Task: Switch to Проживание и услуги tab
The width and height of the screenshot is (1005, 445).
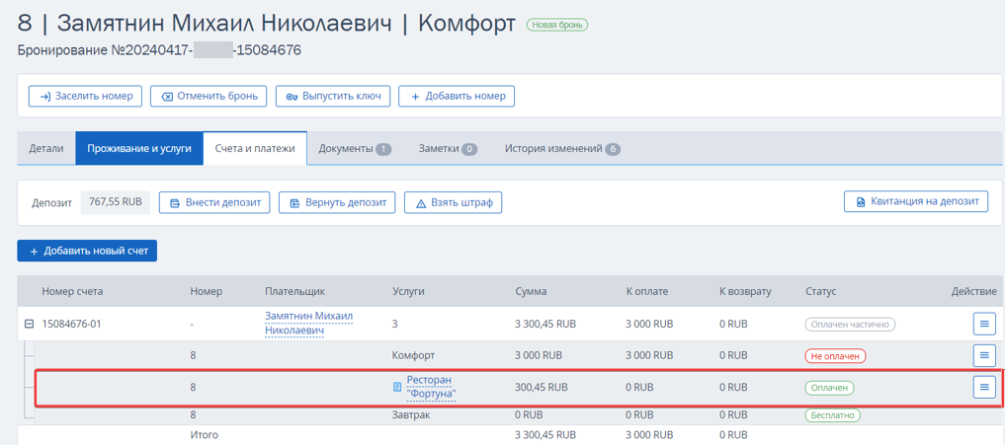Action: pyautogui.click(x=139, y=149)
